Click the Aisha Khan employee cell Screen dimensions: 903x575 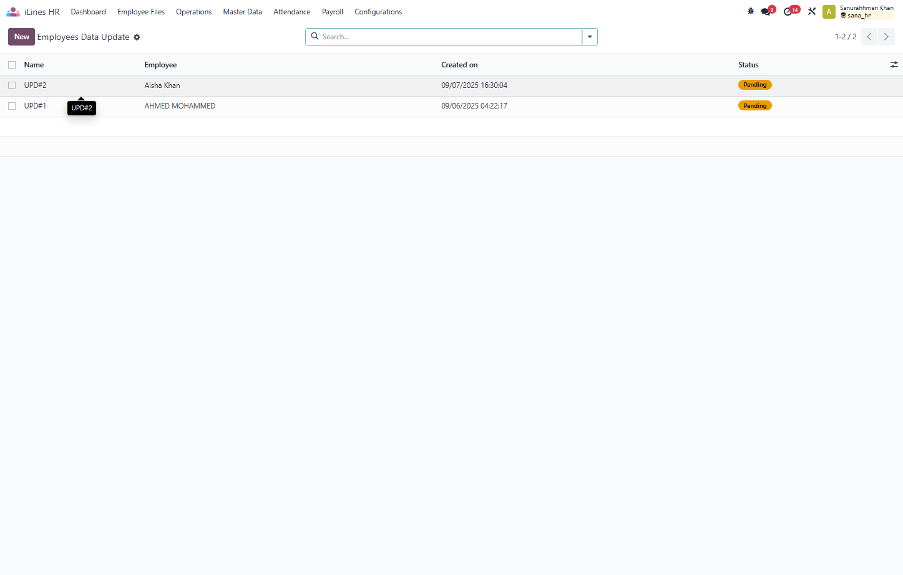(162, 85)
